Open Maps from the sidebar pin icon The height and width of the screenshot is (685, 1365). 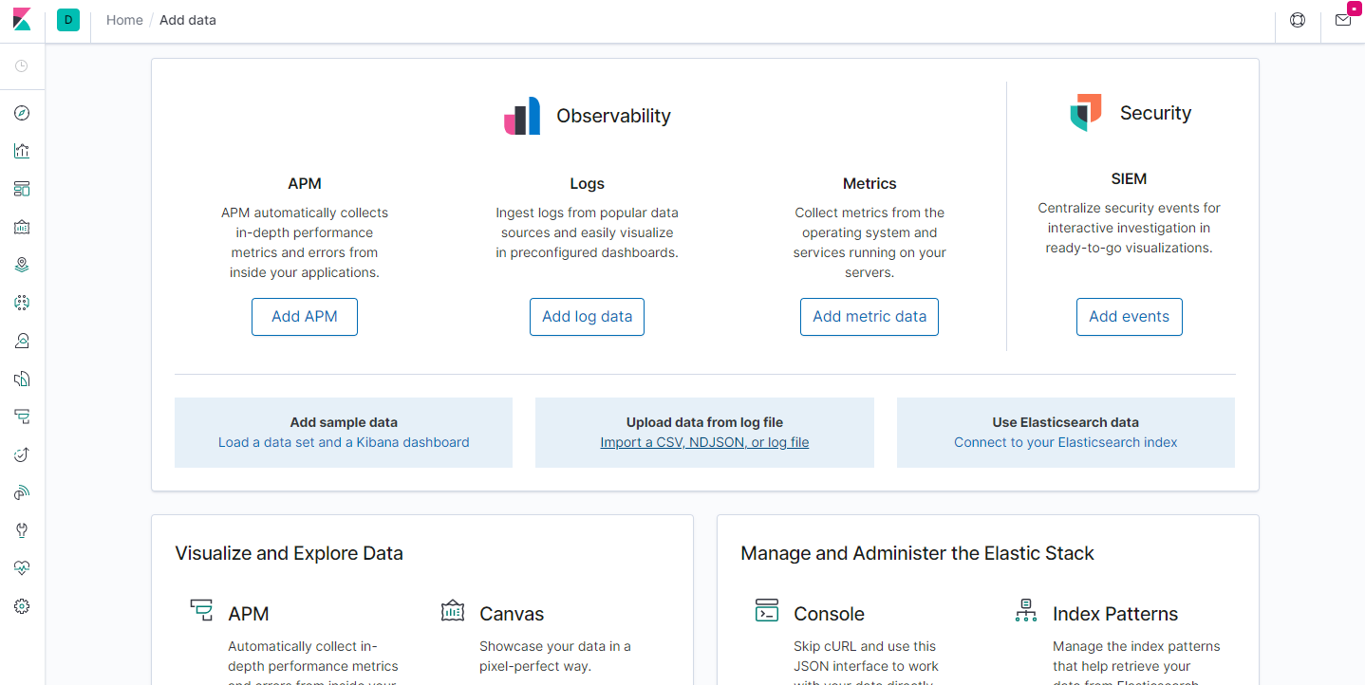click(x=22, y=265)
